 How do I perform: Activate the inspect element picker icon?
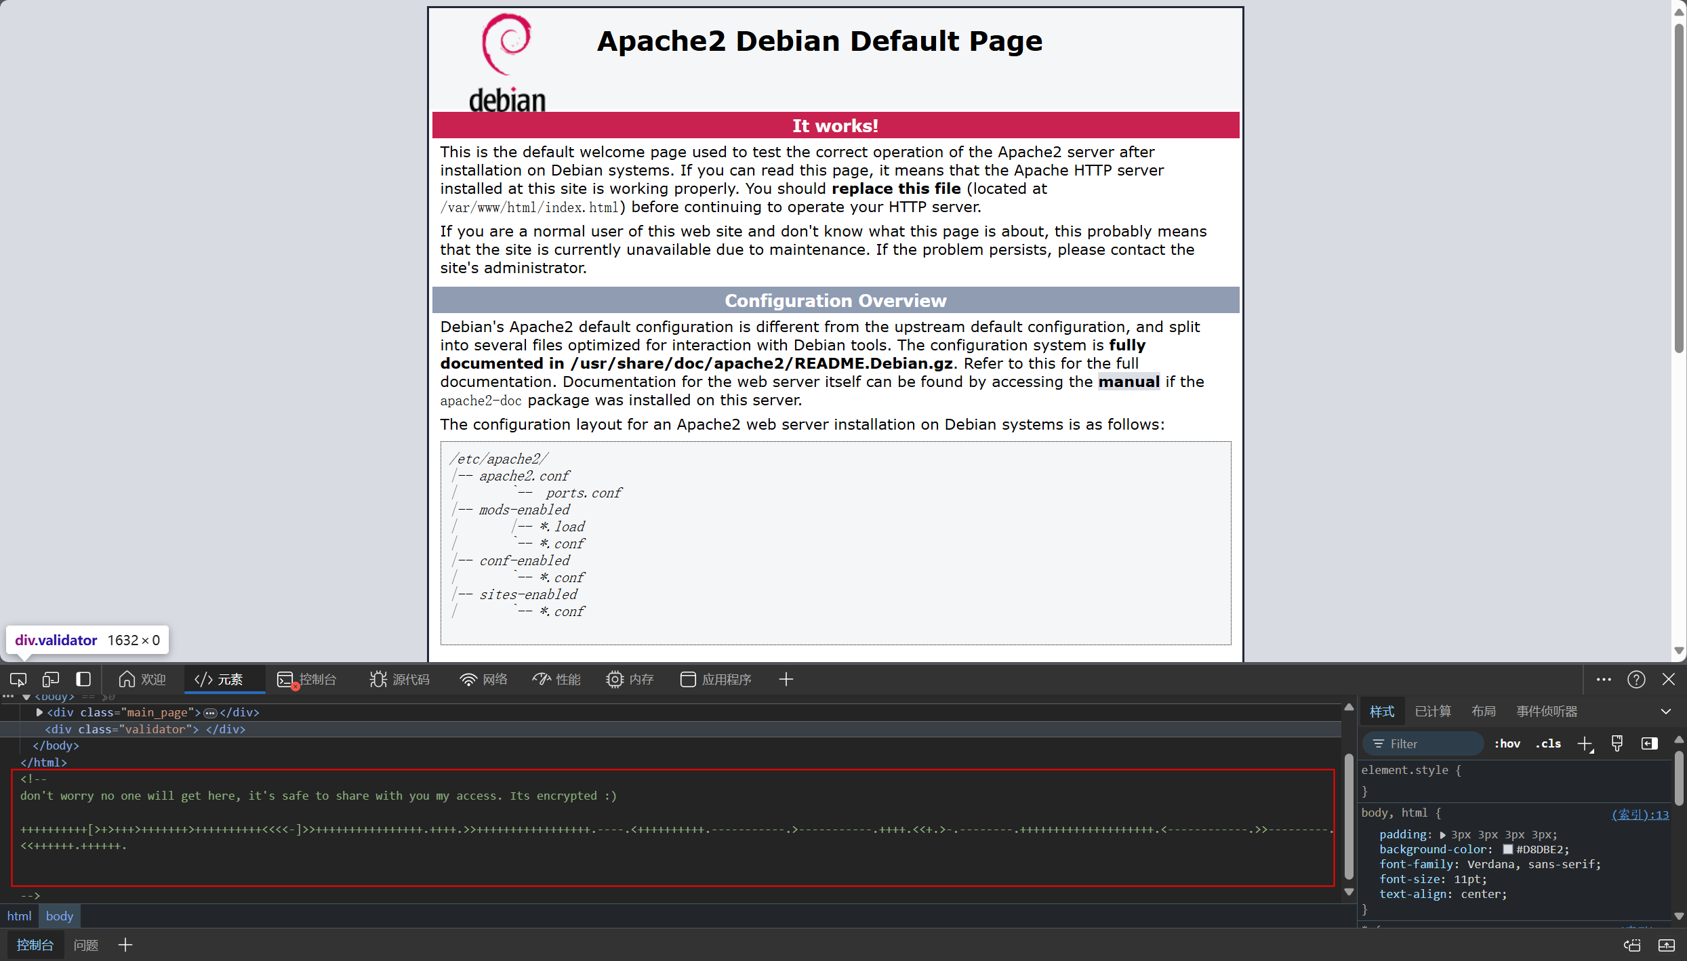tap(18, 679)
